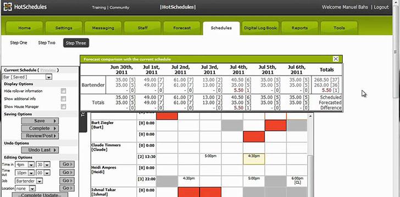Click Go button for Time in
The width and height of the screenshot is (400, 197).
[67, 165]
